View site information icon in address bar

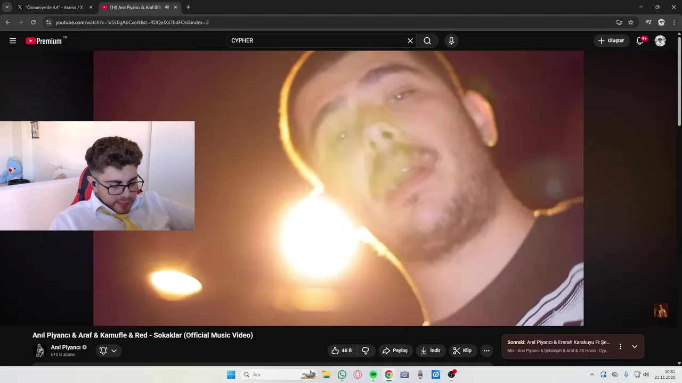point(48,22)
